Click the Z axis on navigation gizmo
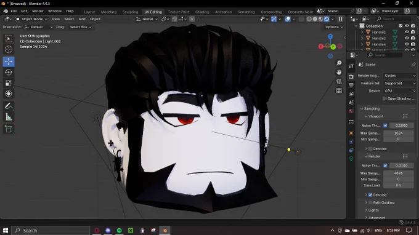This screenshot has height=235, width=419. [330, 36]
